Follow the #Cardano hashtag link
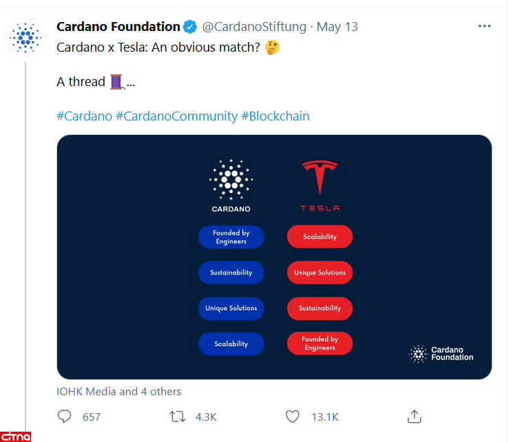Image resolution: width=511 pixels, height=442 pixels. click(84, 116)
